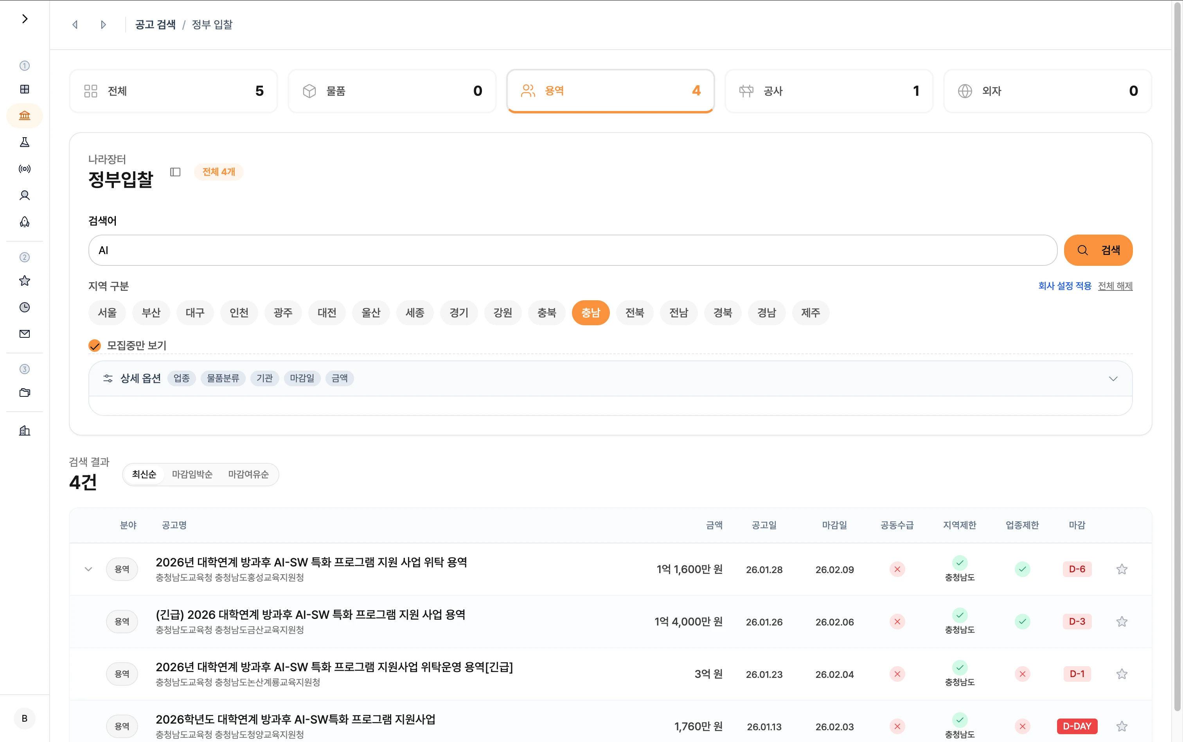Deselect the 충남 region chip
The image size is (1183, 742).
coord(590,313)
